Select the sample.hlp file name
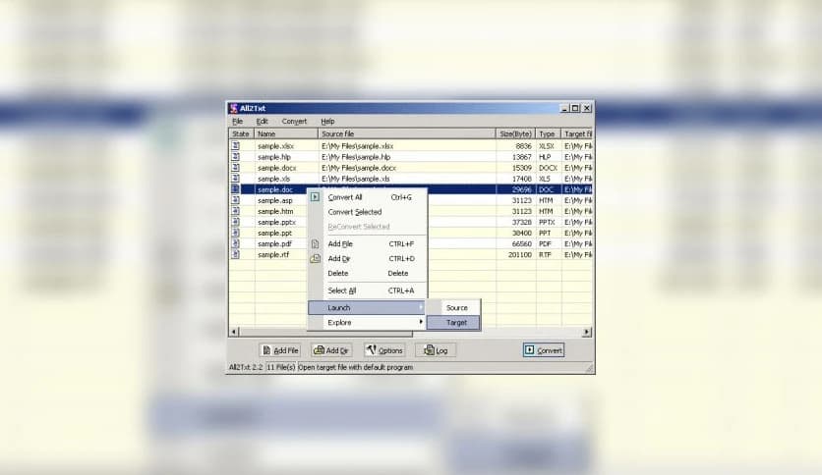This screenshot has height=475, width=822. pyautogui.click(x=274, y=157)
